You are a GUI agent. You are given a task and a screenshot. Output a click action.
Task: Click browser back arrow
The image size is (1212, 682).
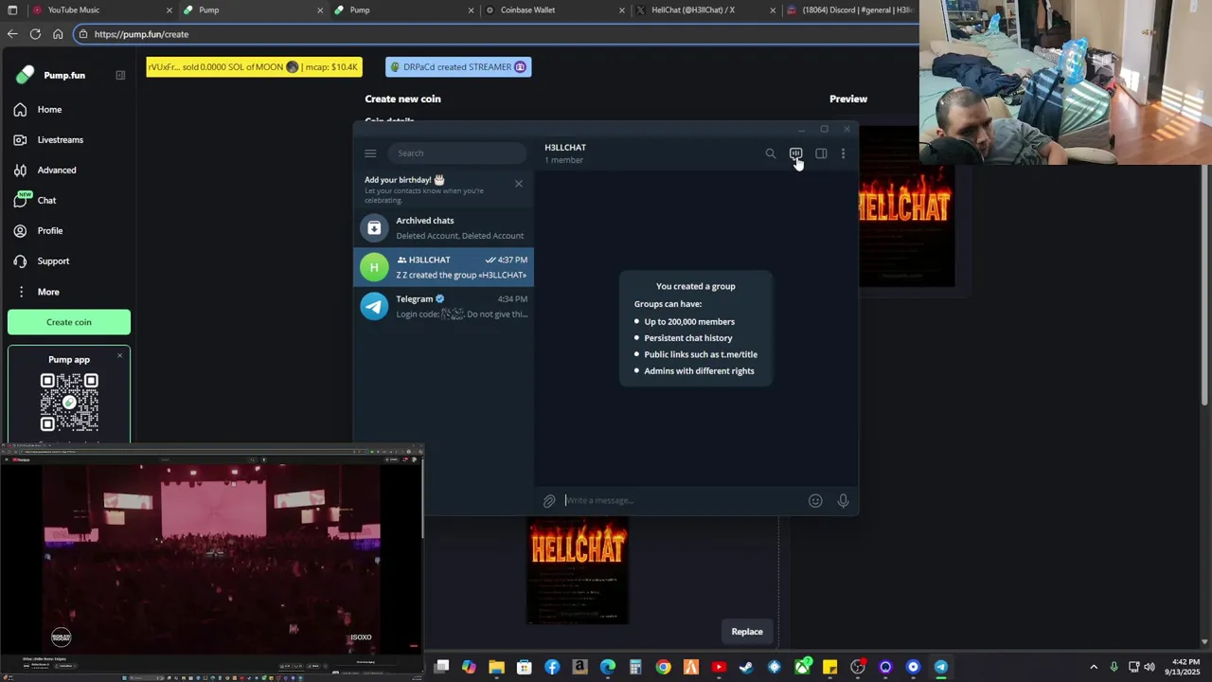[12, 34]
